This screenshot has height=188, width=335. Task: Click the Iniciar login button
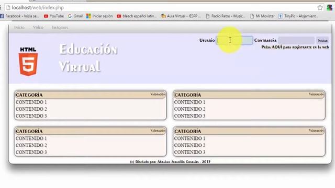(322, 40)
